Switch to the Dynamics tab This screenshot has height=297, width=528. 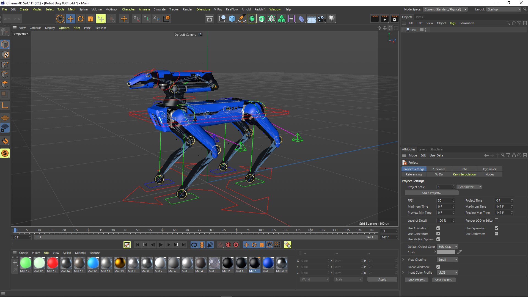490,169
